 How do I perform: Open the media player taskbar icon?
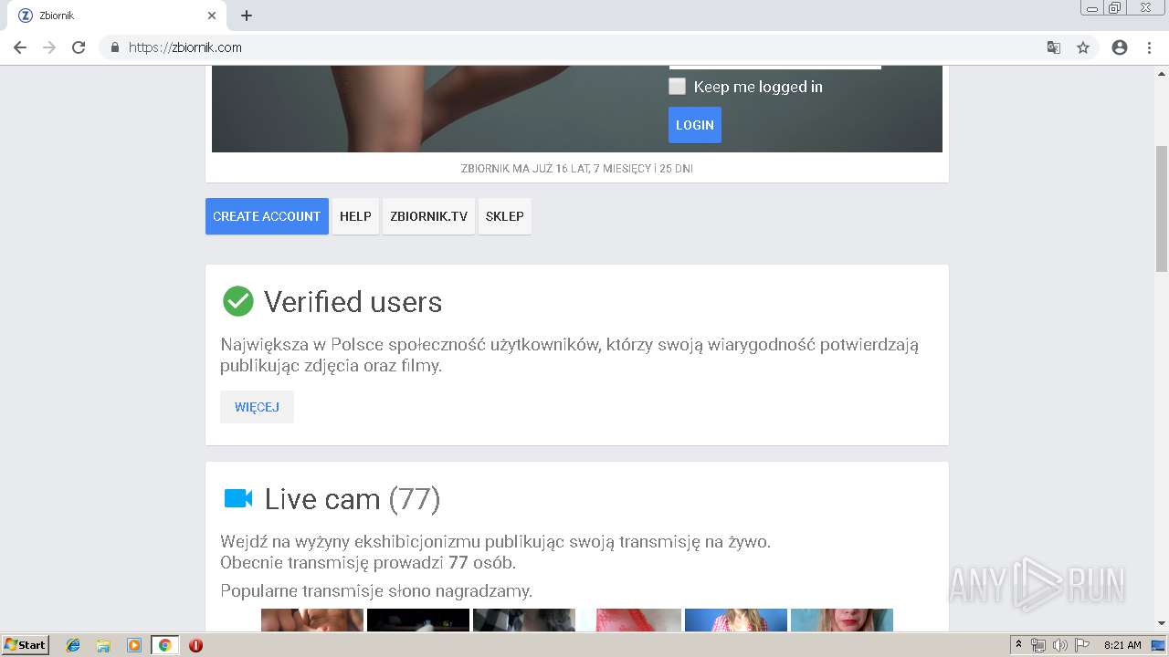click(x=134, y=645)
